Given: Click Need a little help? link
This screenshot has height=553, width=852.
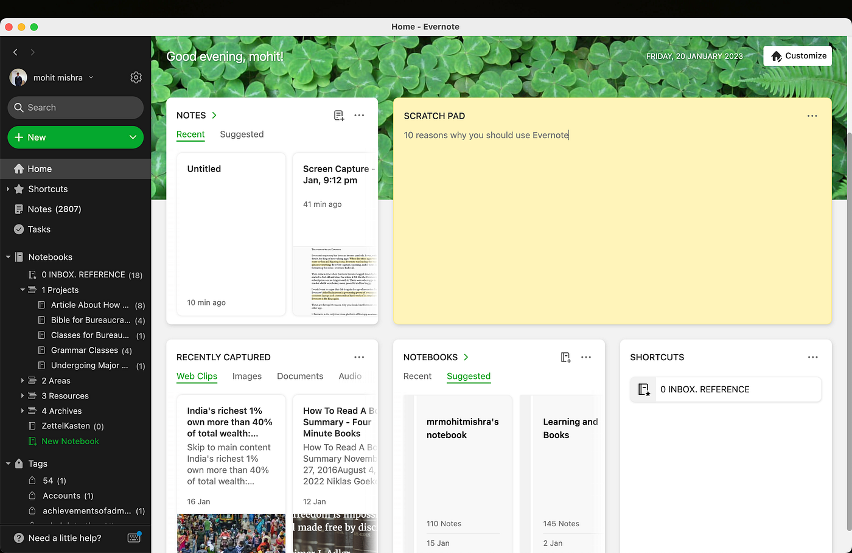Looking at the screenshot, I should (65, 538).
